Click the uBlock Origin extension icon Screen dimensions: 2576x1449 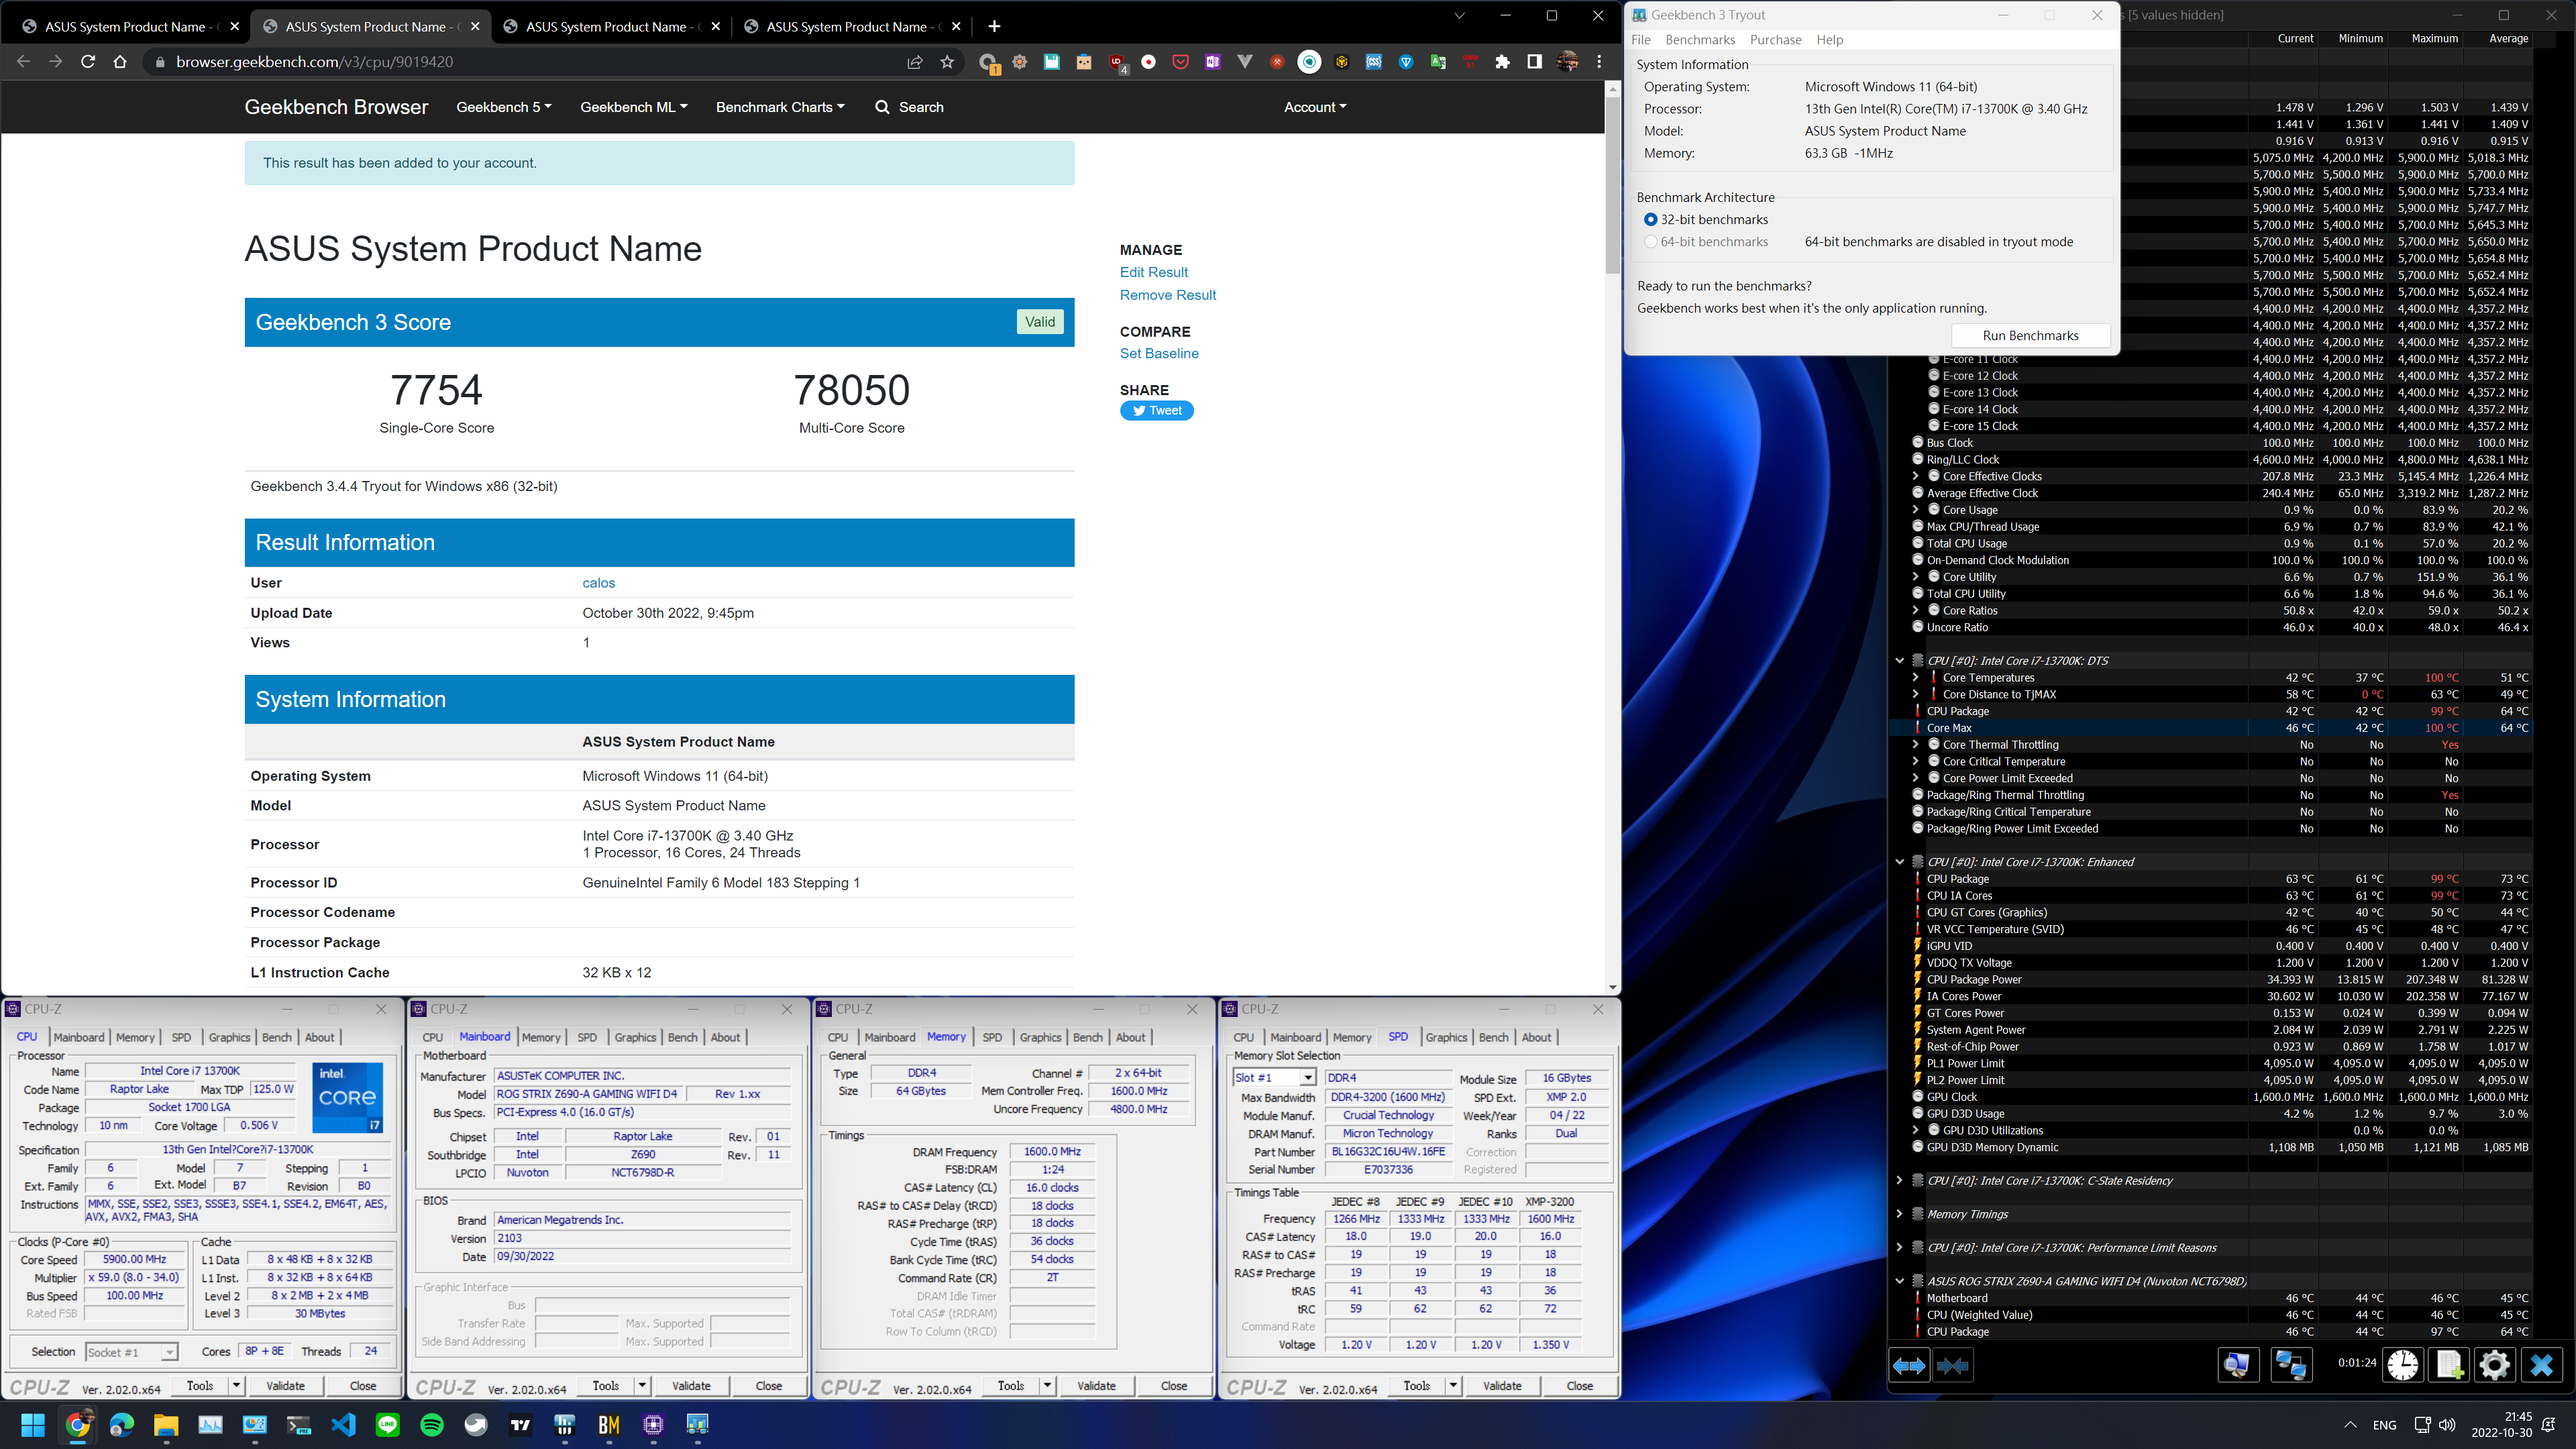[1117, 62]
